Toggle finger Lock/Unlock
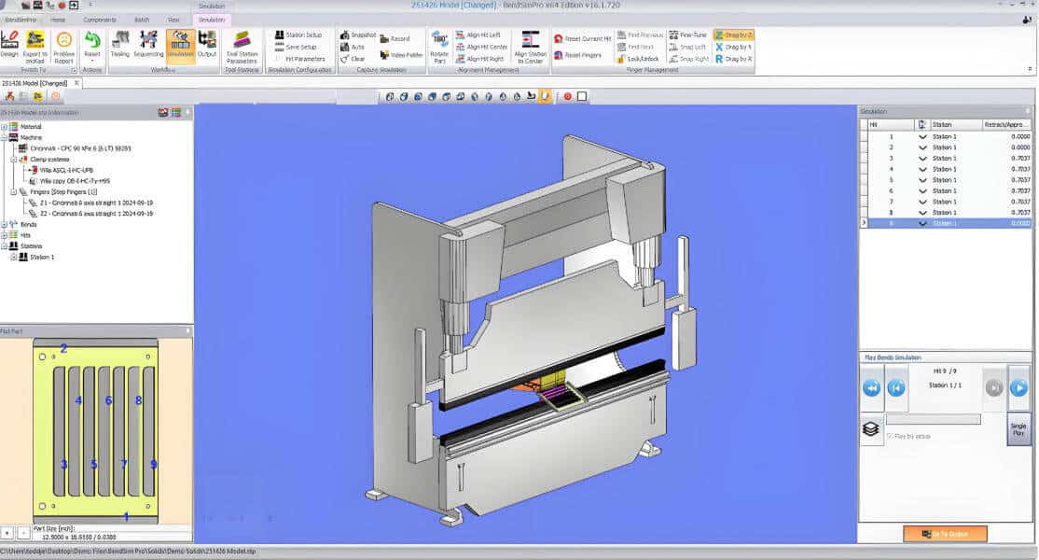 coord(638,59)
